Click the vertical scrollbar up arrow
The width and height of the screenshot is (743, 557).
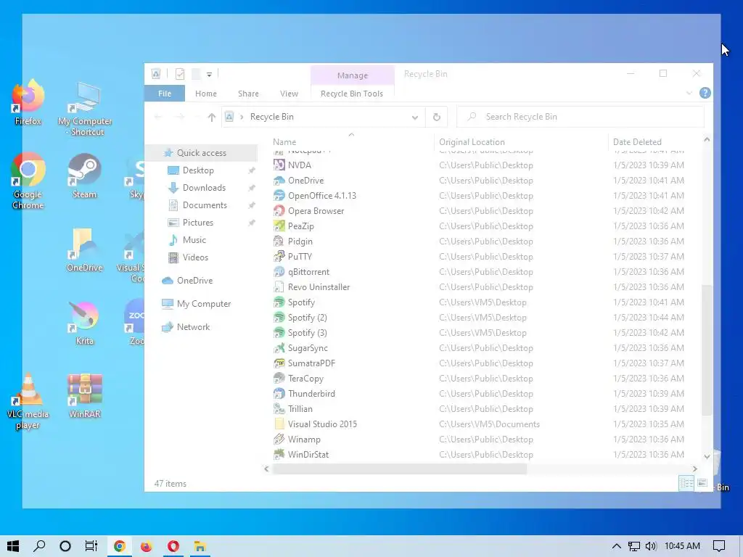pyautogui.click(x=707, y=140)
